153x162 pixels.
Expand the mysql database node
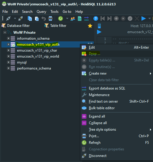point(8,62)
